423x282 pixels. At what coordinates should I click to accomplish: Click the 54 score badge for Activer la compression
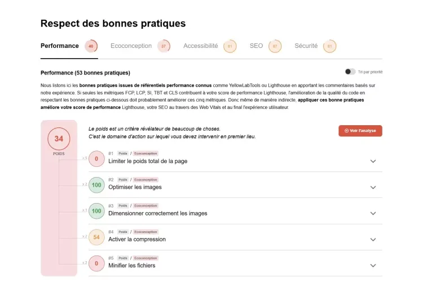click(96, 237)
